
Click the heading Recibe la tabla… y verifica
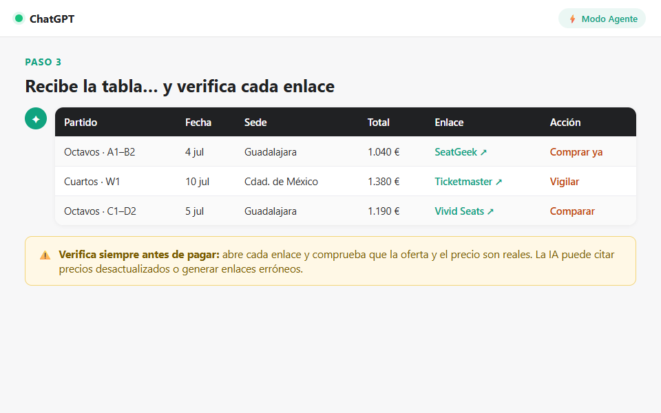click(x=180, y=87)
